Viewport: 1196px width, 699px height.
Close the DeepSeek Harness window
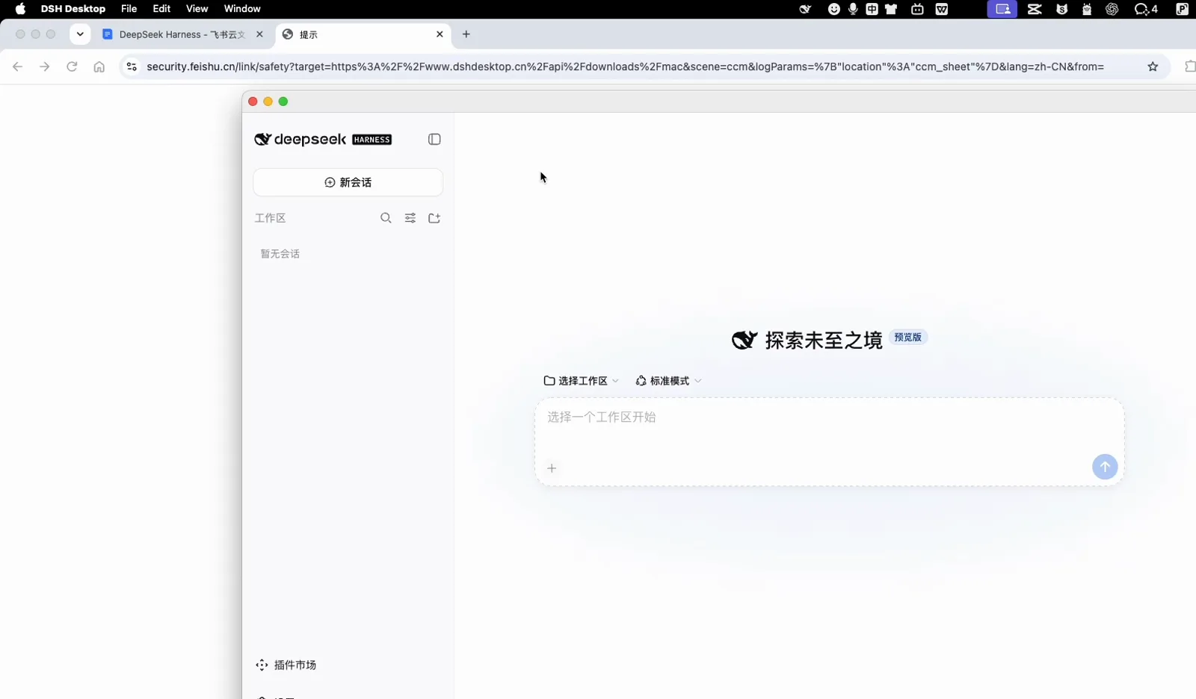[253, 102]
